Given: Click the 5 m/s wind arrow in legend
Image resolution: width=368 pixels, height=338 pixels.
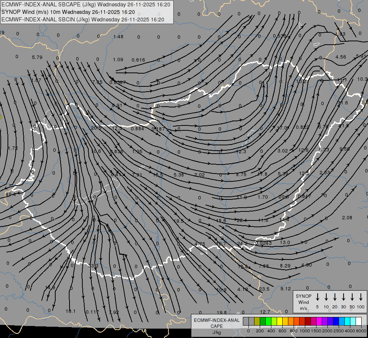Looking at the screenshot, I should pyautogui.click(x=317, y=297).
